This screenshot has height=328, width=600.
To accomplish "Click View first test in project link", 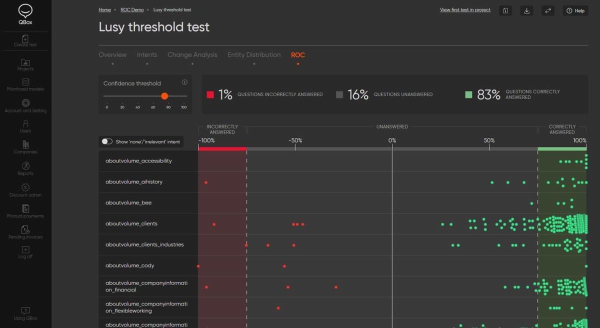I will [x=465, y=10].
